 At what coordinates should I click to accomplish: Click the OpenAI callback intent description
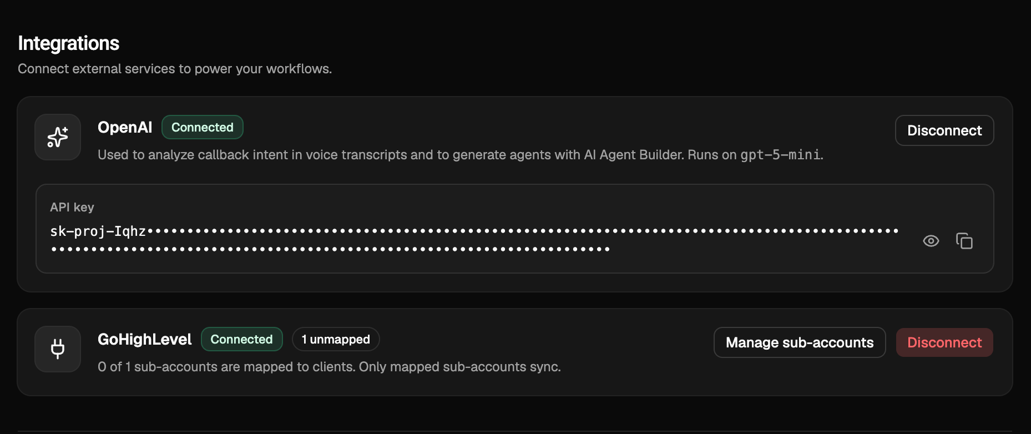tap(461, 155)
